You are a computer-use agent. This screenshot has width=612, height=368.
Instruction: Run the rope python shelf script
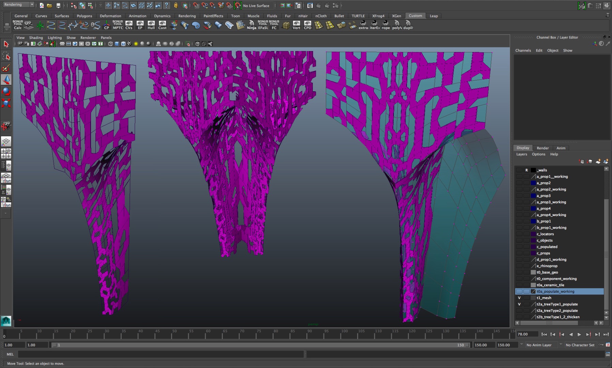click(x=385, y=25)
